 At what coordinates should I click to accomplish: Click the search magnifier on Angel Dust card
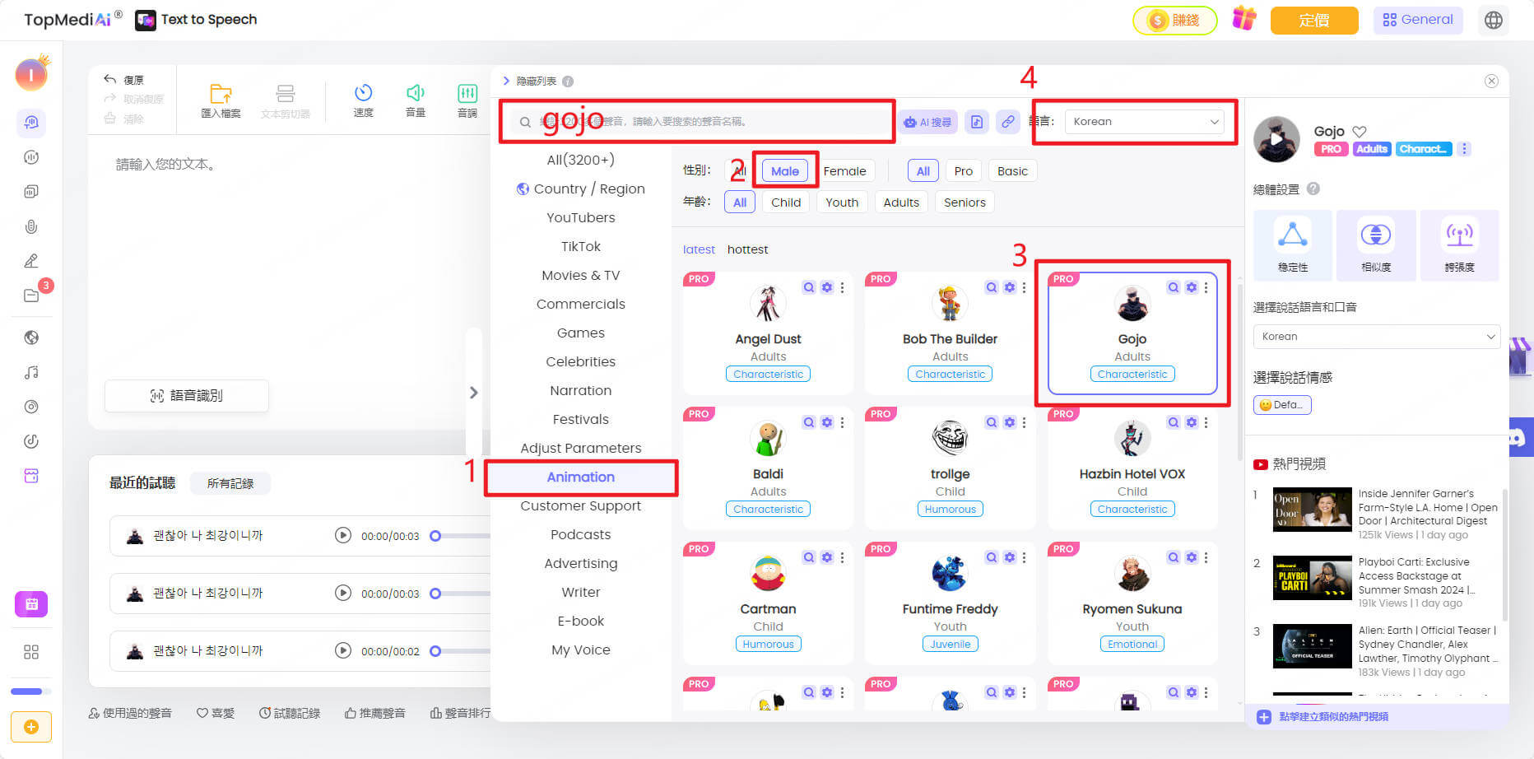point(809,287)
